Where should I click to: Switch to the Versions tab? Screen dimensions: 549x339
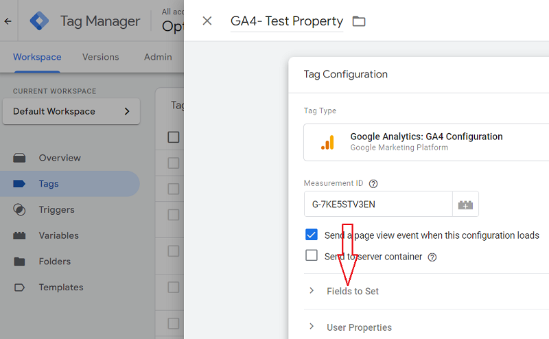click(100, 57)
